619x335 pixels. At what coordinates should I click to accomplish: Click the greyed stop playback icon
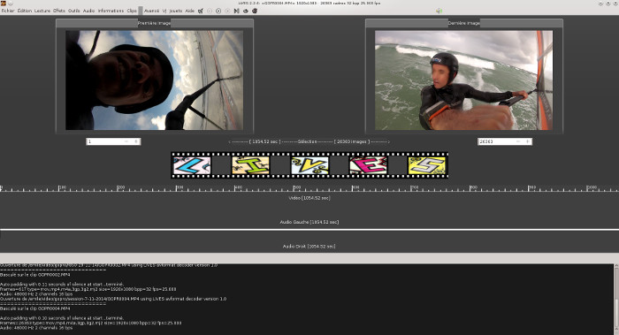tap(227, 11)
